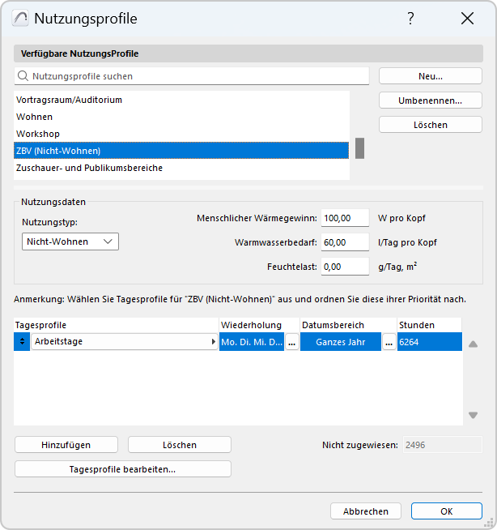
Task: Open the Nutzungstyp dropdown
Action: point(70,241)
